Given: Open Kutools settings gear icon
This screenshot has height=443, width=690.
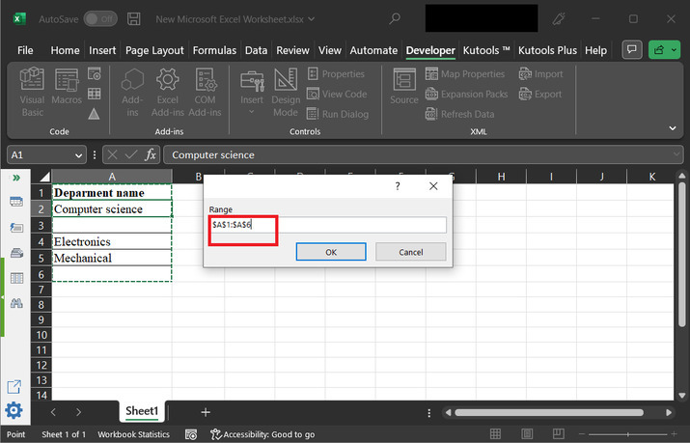Looking at the screenshot, I should pyautogui.click(x=14, y=410).
